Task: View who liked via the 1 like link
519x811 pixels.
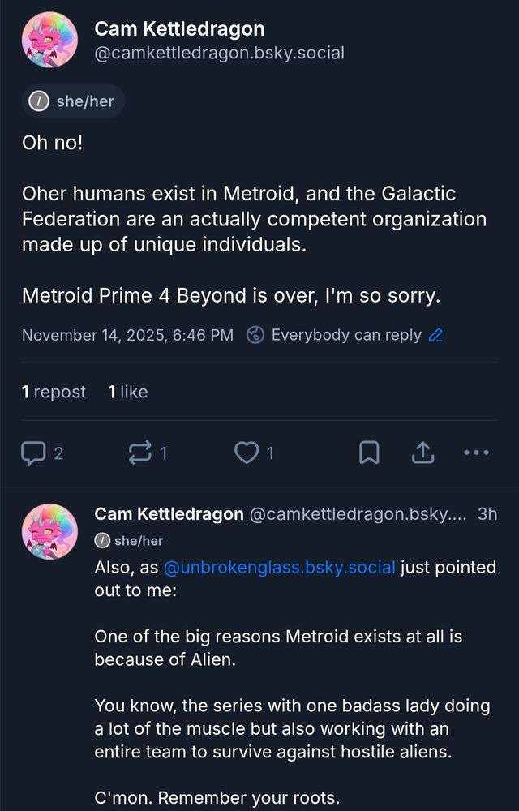Action: coord(127,392)
